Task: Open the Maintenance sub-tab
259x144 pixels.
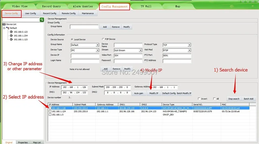Action: tap(88, 13)
